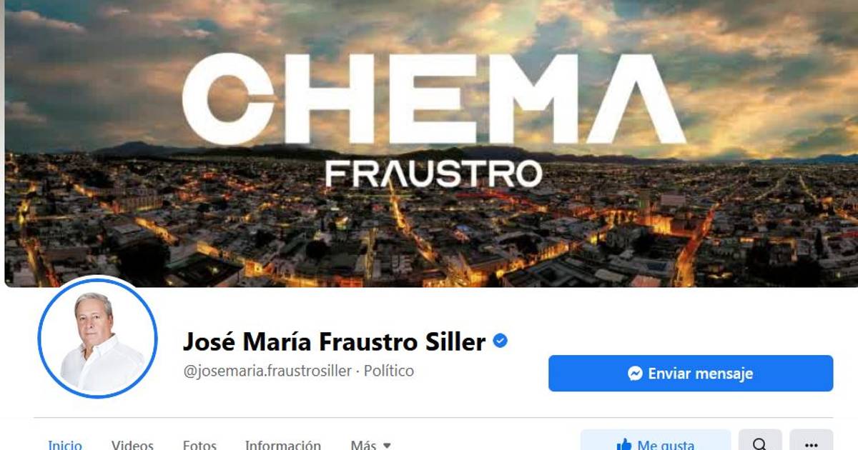Click the @josemaria.fraustrosiller username

click(x=267, y=371)
